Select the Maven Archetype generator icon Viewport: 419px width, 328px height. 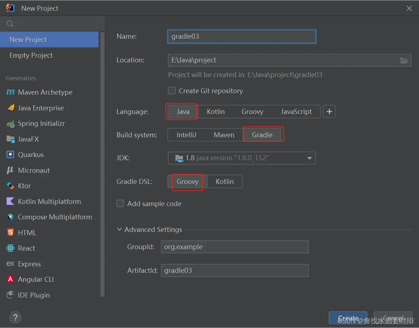point(10,92)
